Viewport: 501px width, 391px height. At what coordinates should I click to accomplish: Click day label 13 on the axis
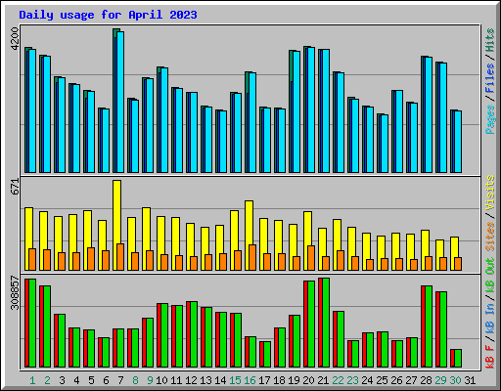point(205,380)
